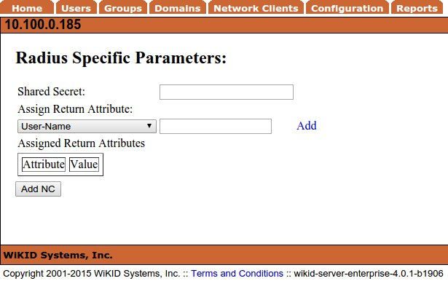
Task: Click the Assigned Return Attributes label
Action: 81,143
